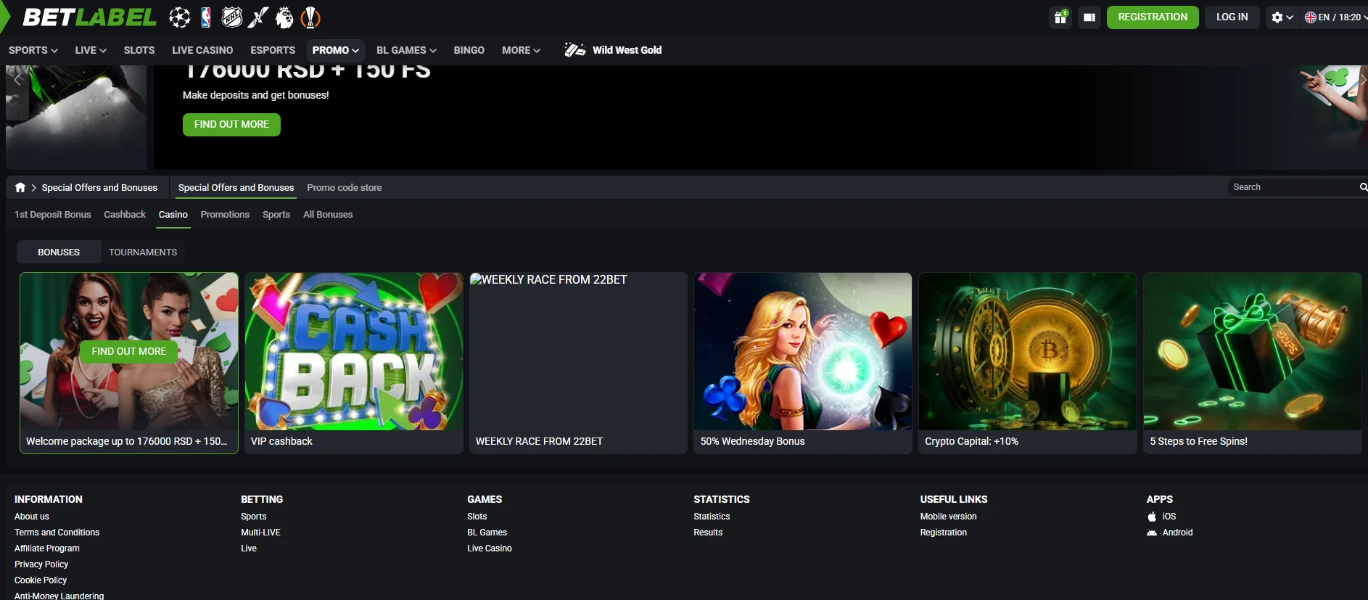Screen dimensions: 1368x600
Task: Open the Affiliate Program footer link
Action: click(x=47, y=548)
